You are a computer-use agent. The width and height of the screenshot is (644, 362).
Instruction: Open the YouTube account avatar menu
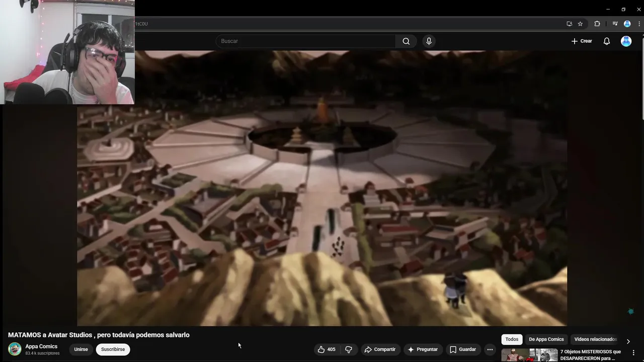pyautogui.click(x=626, y=41)
